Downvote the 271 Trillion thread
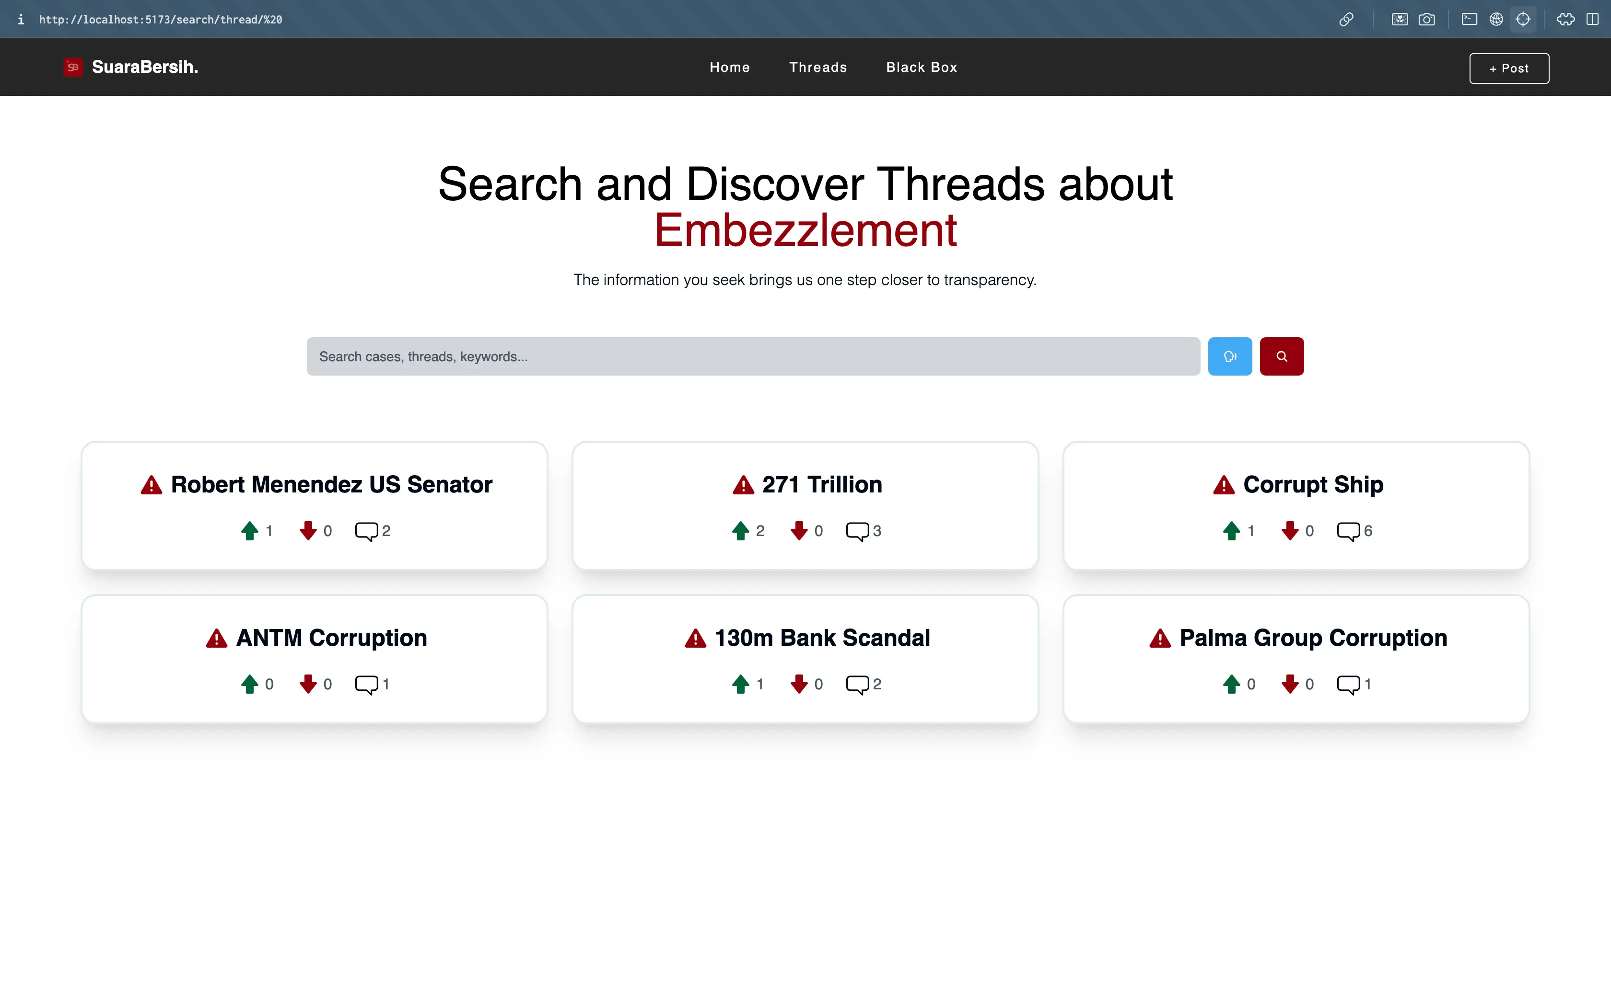 pos(799,531)
